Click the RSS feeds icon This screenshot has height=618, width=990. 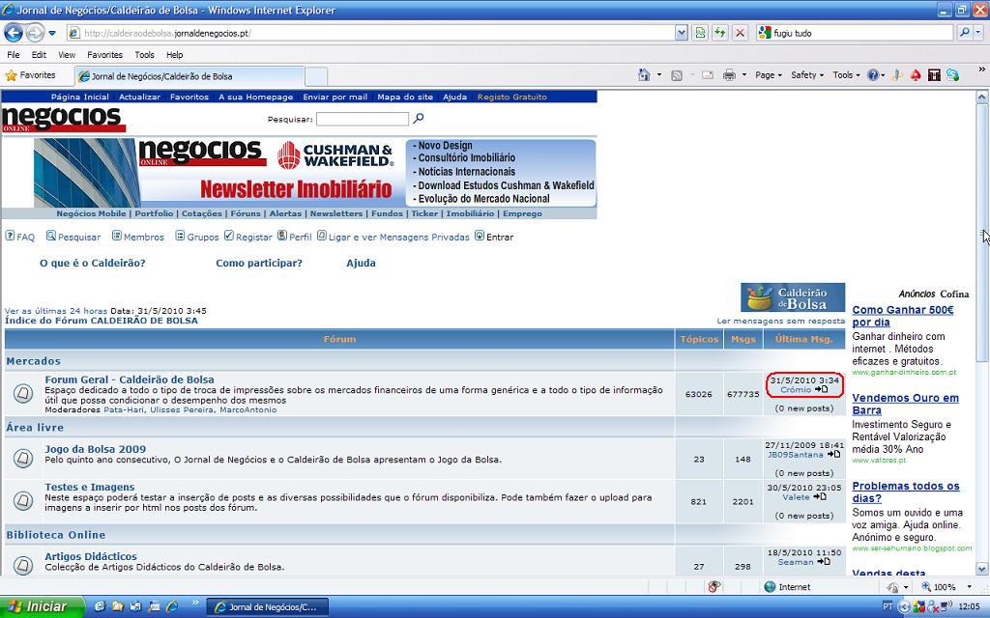tap(676, 75)
